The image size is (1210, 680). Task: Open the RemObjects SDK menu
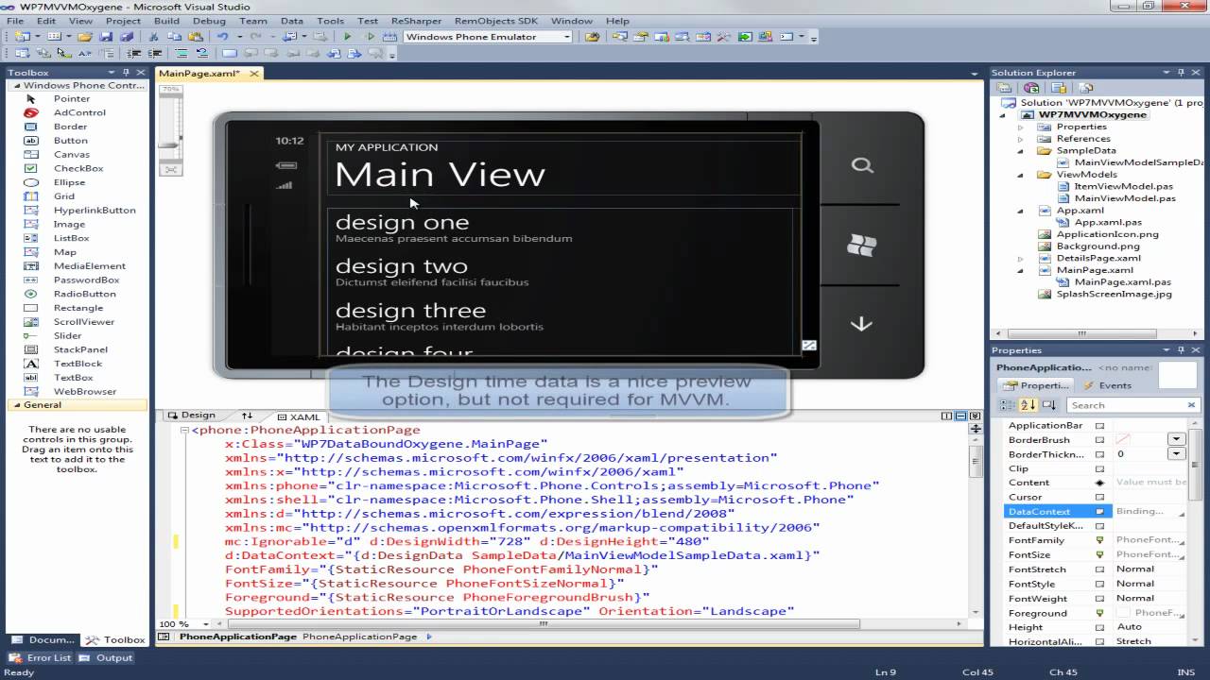point(494,21)
